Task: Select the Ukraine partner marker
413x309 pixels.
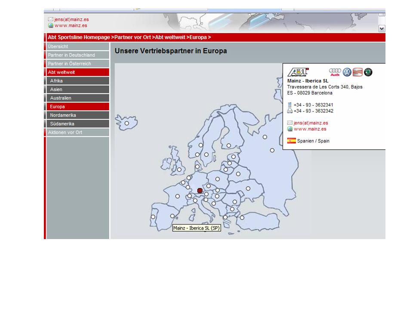Action: point(248,189)
